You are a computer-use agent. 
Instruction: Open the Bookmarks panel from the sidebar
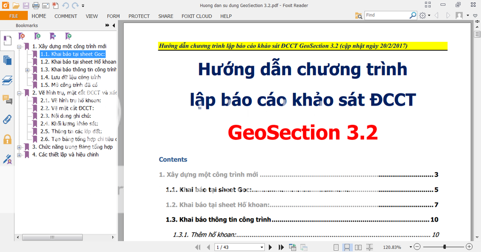click(x=7, y=40)
